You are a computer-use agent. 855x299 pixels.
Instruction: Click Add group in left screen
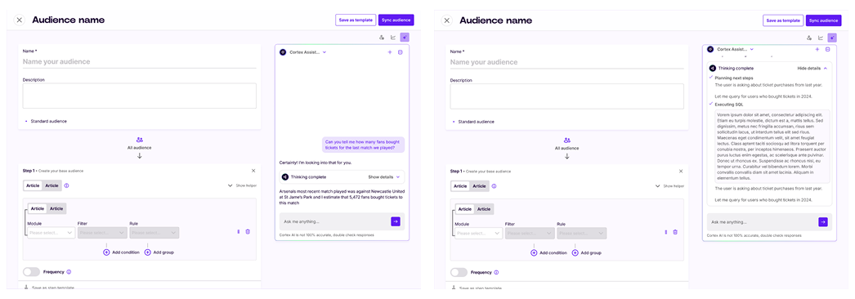(159, 252)
